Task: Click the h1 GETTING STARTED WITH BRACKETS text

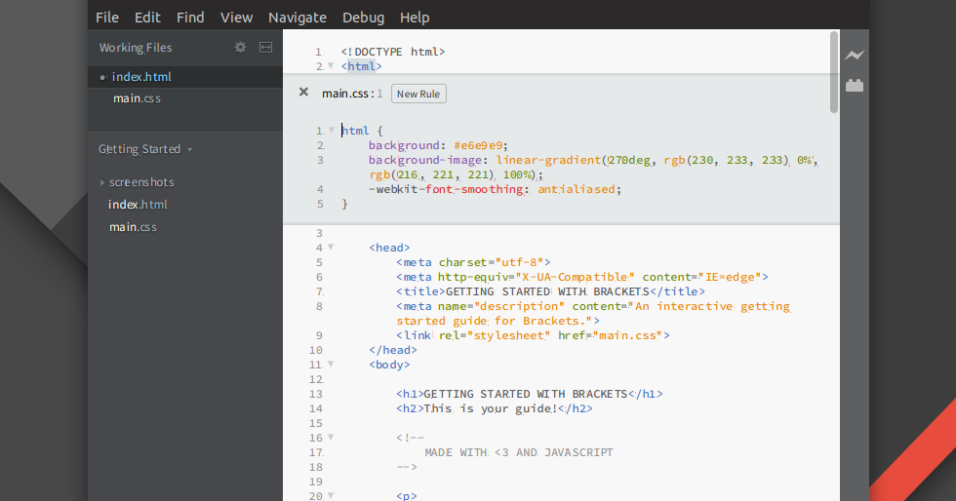Action: click(x=526, y=395)
